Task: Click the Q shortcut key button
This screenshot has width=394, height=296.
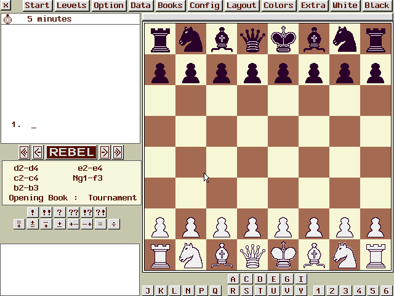Action: point(215,291)
